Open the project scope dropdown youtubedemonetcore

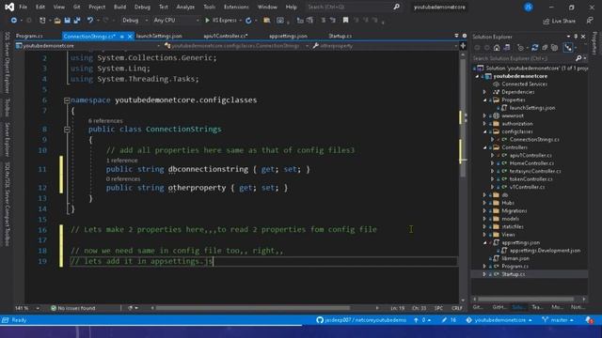(87, 46)
